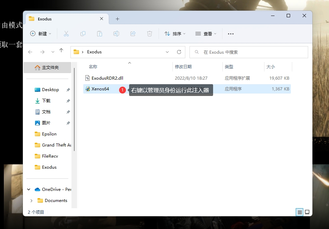329x229 pixels.
Task: Click the Copy icon in toolbar
Action: 83,34
